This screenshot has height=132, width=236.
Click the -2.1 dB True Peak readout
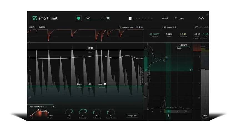[x=205, y=34]
